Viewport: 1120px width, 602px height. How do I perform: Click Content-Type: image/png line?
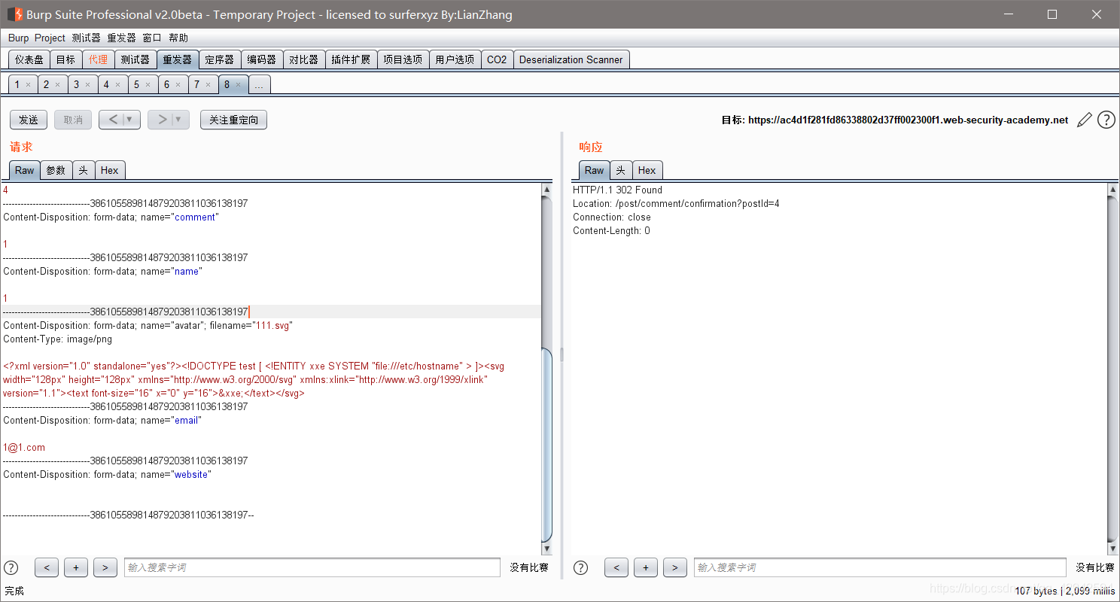[57, 339]
